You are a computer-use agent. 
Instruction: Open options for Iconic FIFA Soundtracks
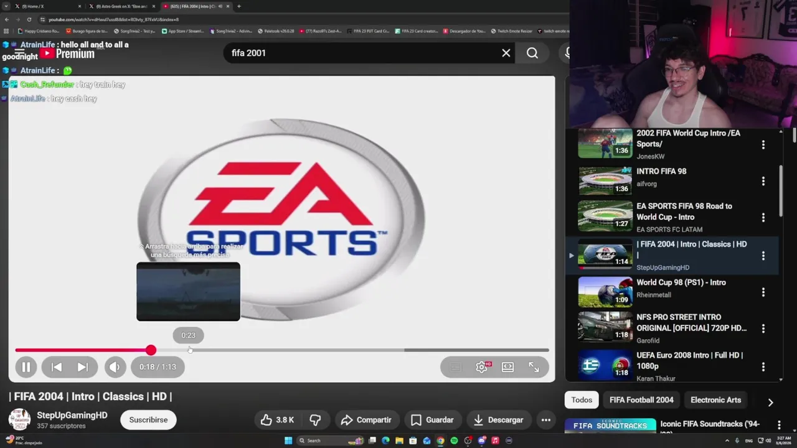pos(778,425)
